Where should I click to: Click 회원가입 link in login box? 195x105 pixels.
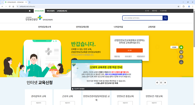(x=117, y=57)
